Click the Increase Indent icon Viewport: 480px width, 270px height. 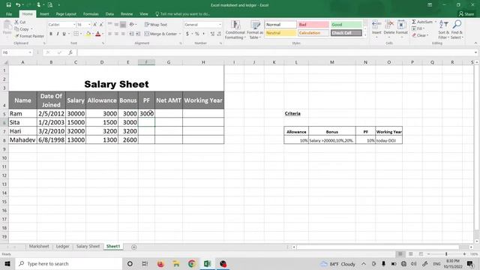pyautogui.click(x=138, y=34)
